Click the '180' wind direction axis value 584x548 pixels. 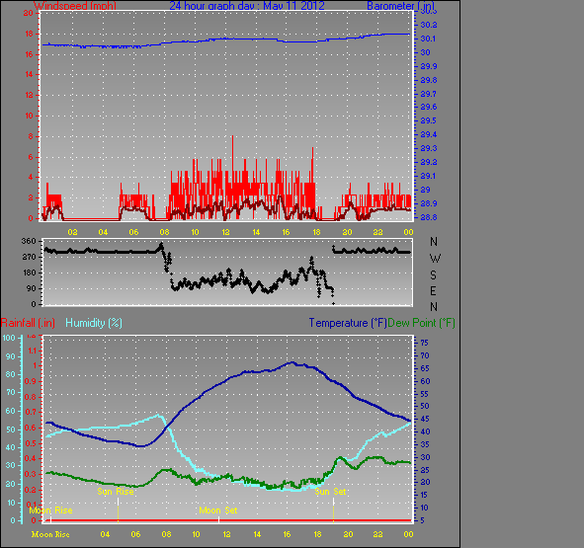click(x=29, y=273)
